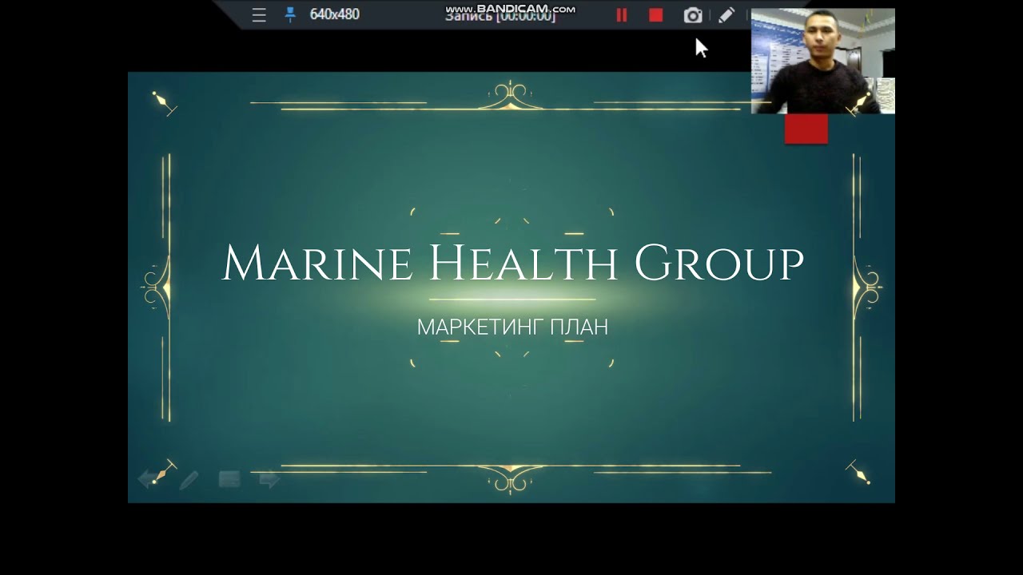Click the МАРКЕТИНГ ПЛАН subtitle

point(512,327)
